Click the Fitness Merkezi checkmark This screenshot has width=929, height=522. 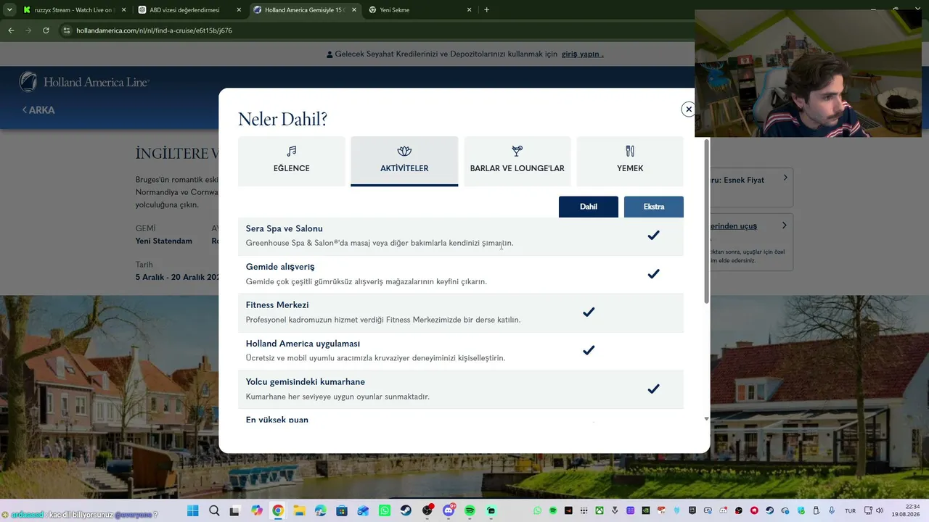pos(589,312)
